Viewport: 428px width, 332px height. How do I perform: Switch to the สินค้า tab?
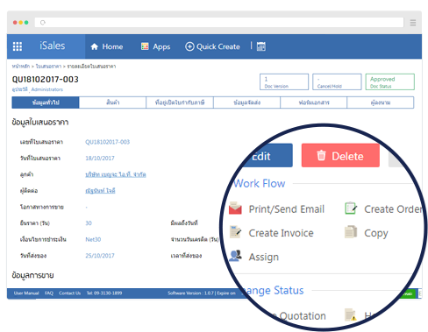112,102
